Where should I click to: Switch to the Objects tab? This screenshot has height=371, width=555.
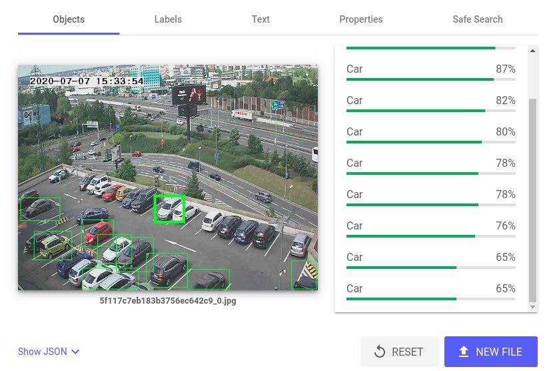pos(69,19)
